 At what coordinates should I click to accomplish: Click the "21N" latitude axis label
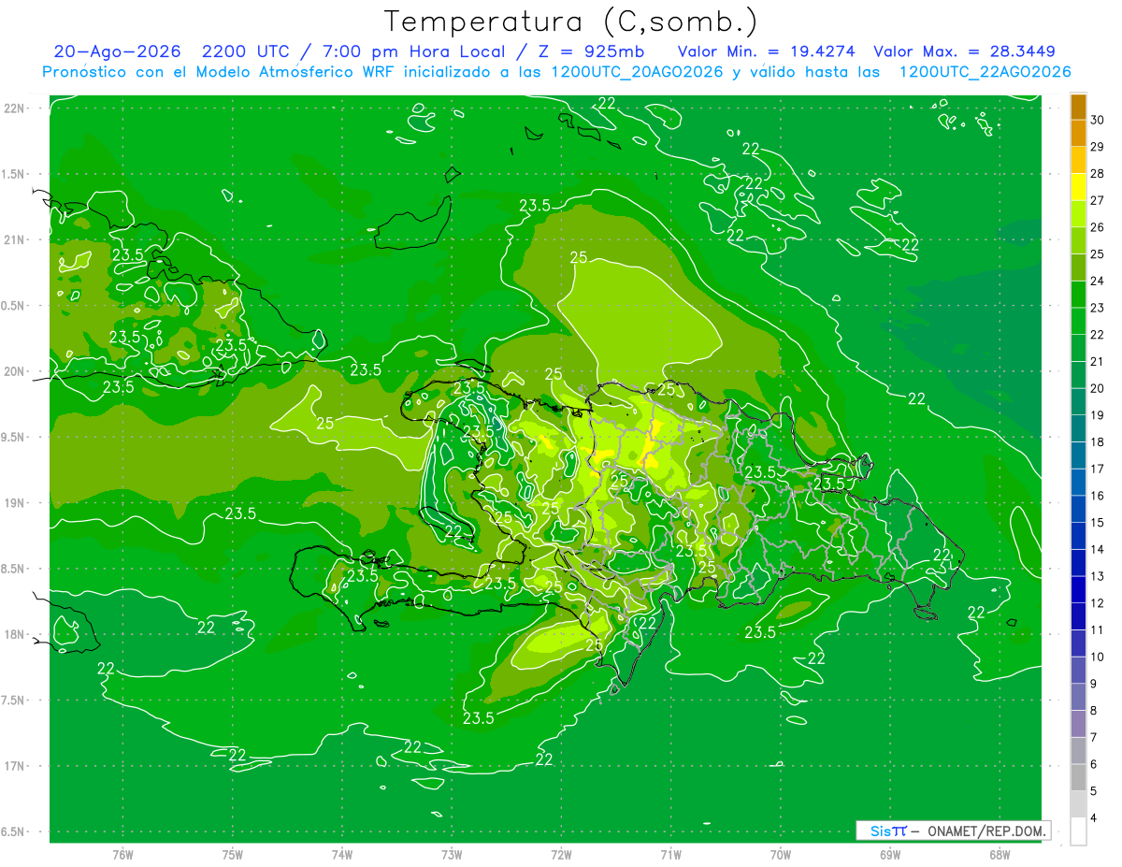click(x=16, y=240)
